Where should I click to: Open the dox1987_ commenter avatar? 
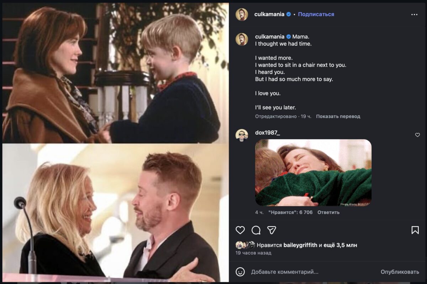click(x=242, y=135)
